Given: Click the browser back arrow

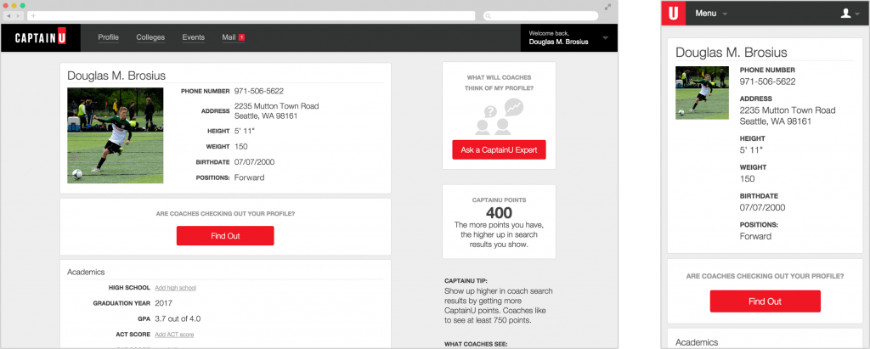Looking at the screenshot, I should click(x=8, y=16).
